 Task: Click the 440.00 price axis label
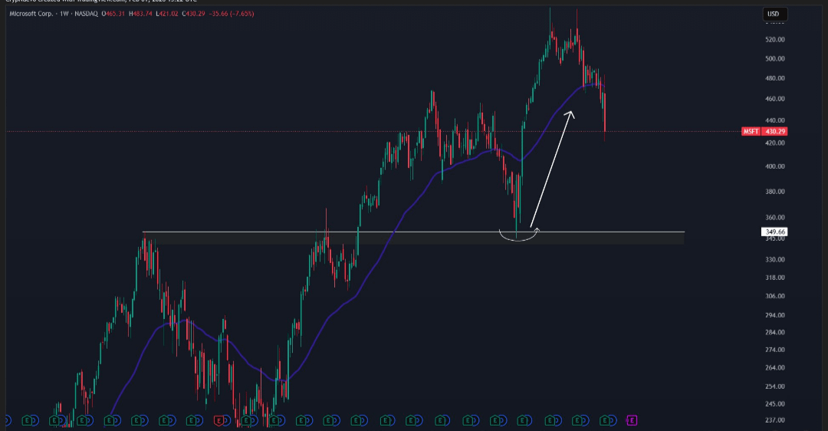774,120
